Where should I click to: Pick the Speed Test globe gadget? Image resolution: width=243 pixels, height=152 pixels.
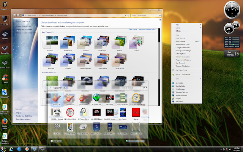pyautogui.click(x=96, y=99)
